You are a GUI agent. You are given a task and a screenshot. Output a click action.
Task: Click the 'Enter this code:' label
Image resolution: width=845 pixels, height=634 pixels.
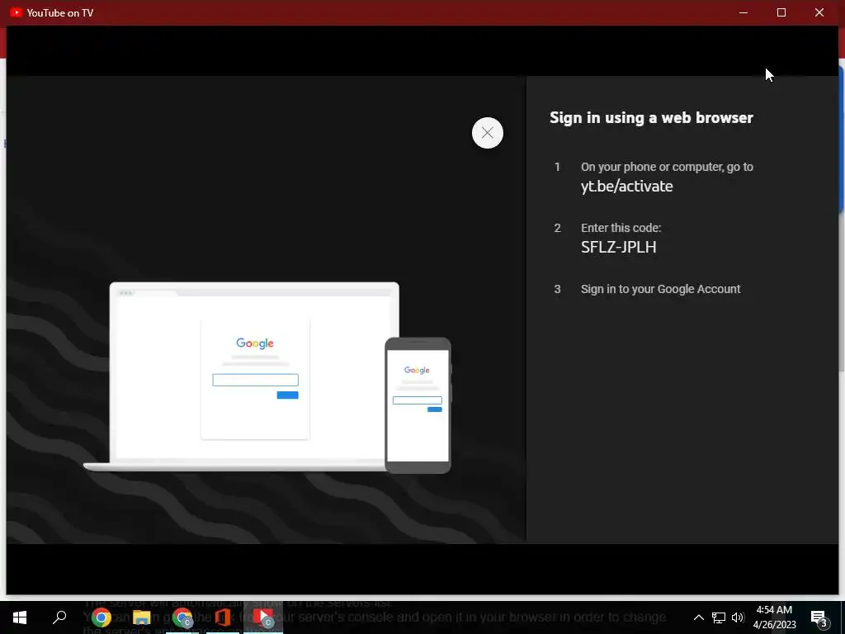tap(621, 228)
